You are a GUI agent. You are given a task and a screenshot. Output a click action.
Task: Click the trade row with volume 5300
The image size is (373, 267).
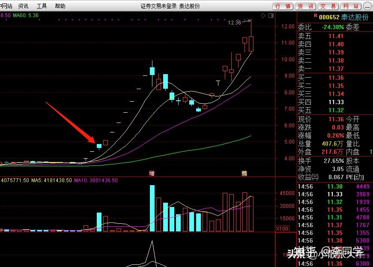pos(334,240)
